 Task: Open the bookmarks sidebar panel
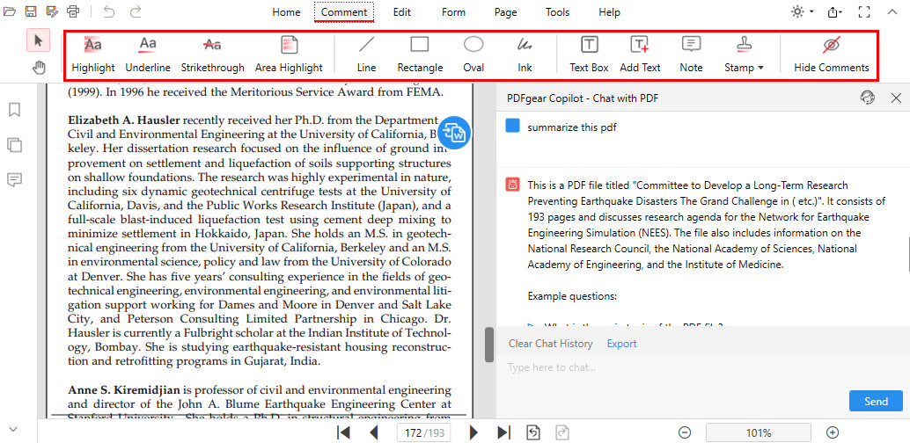(15, 110)
